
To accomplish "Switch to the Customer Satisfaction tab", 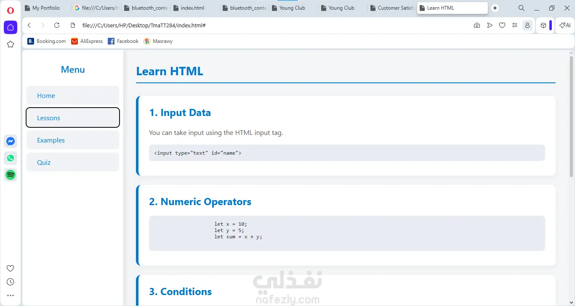I will (x=391, y=8).
